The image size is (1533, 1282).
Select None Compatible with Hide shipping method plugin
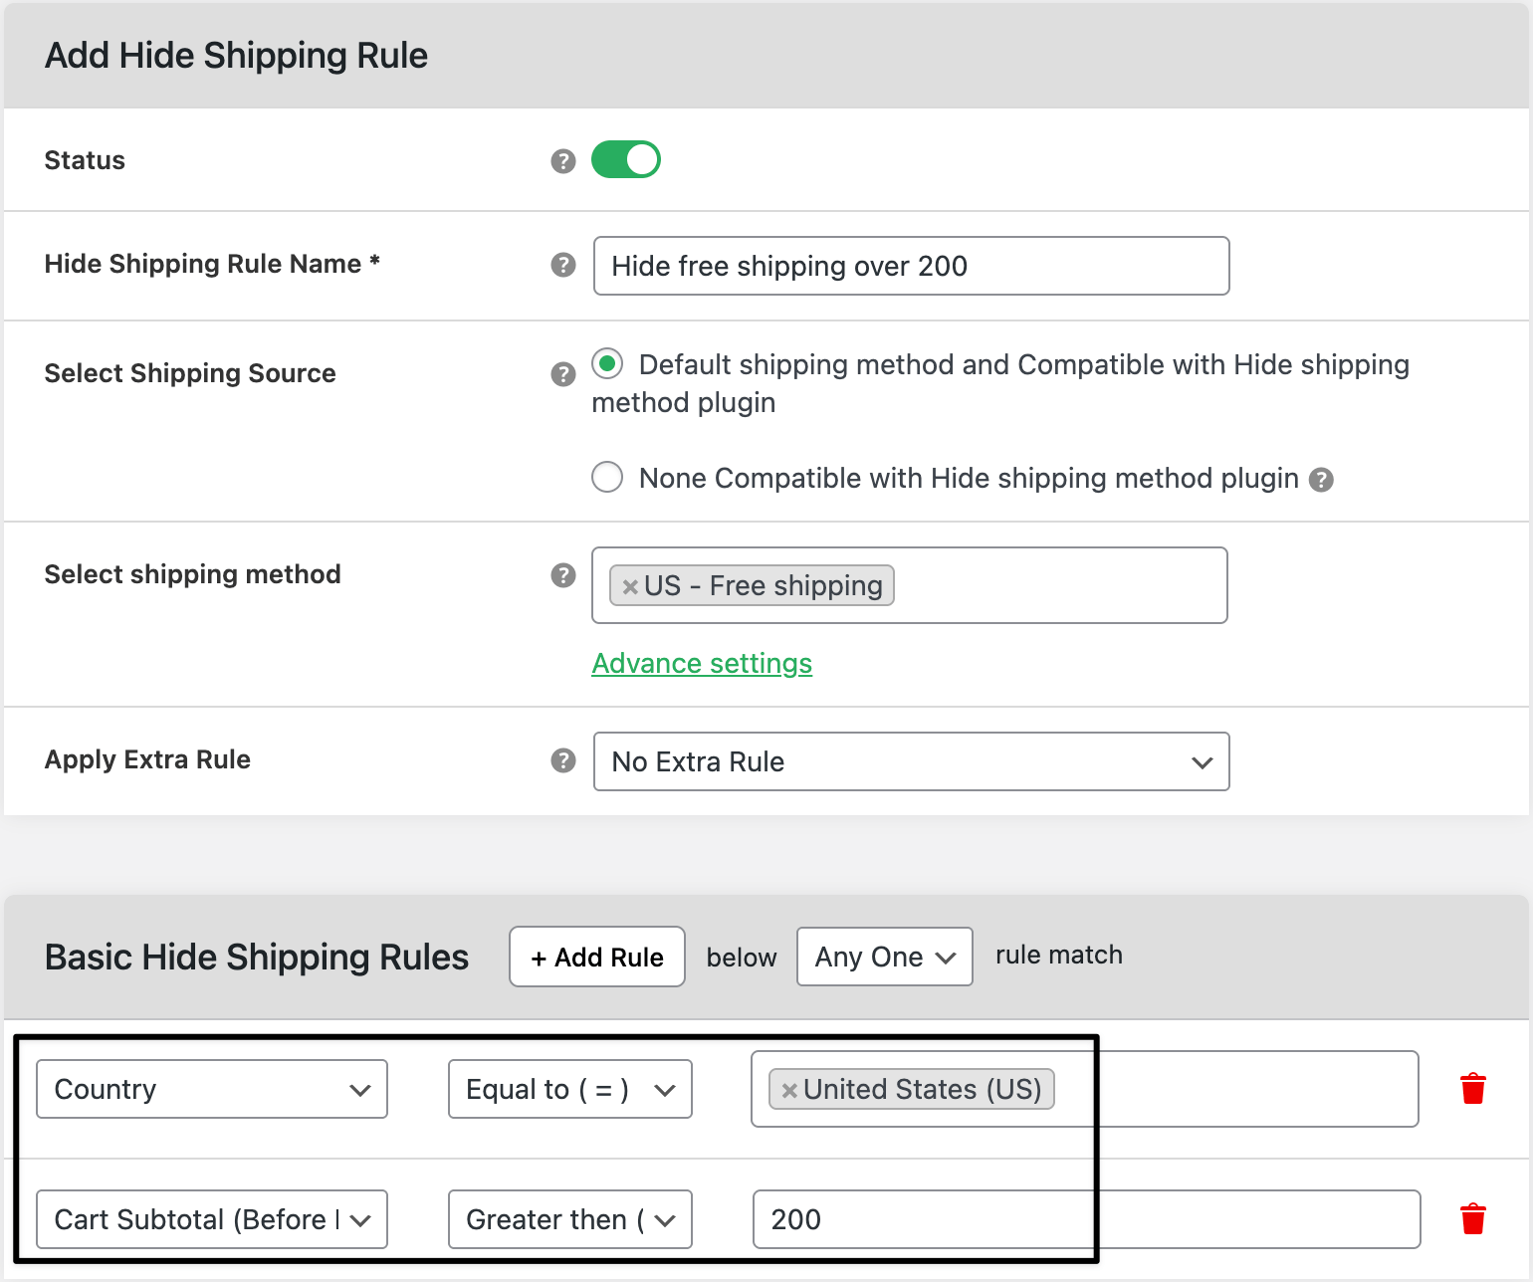[607, 478]
